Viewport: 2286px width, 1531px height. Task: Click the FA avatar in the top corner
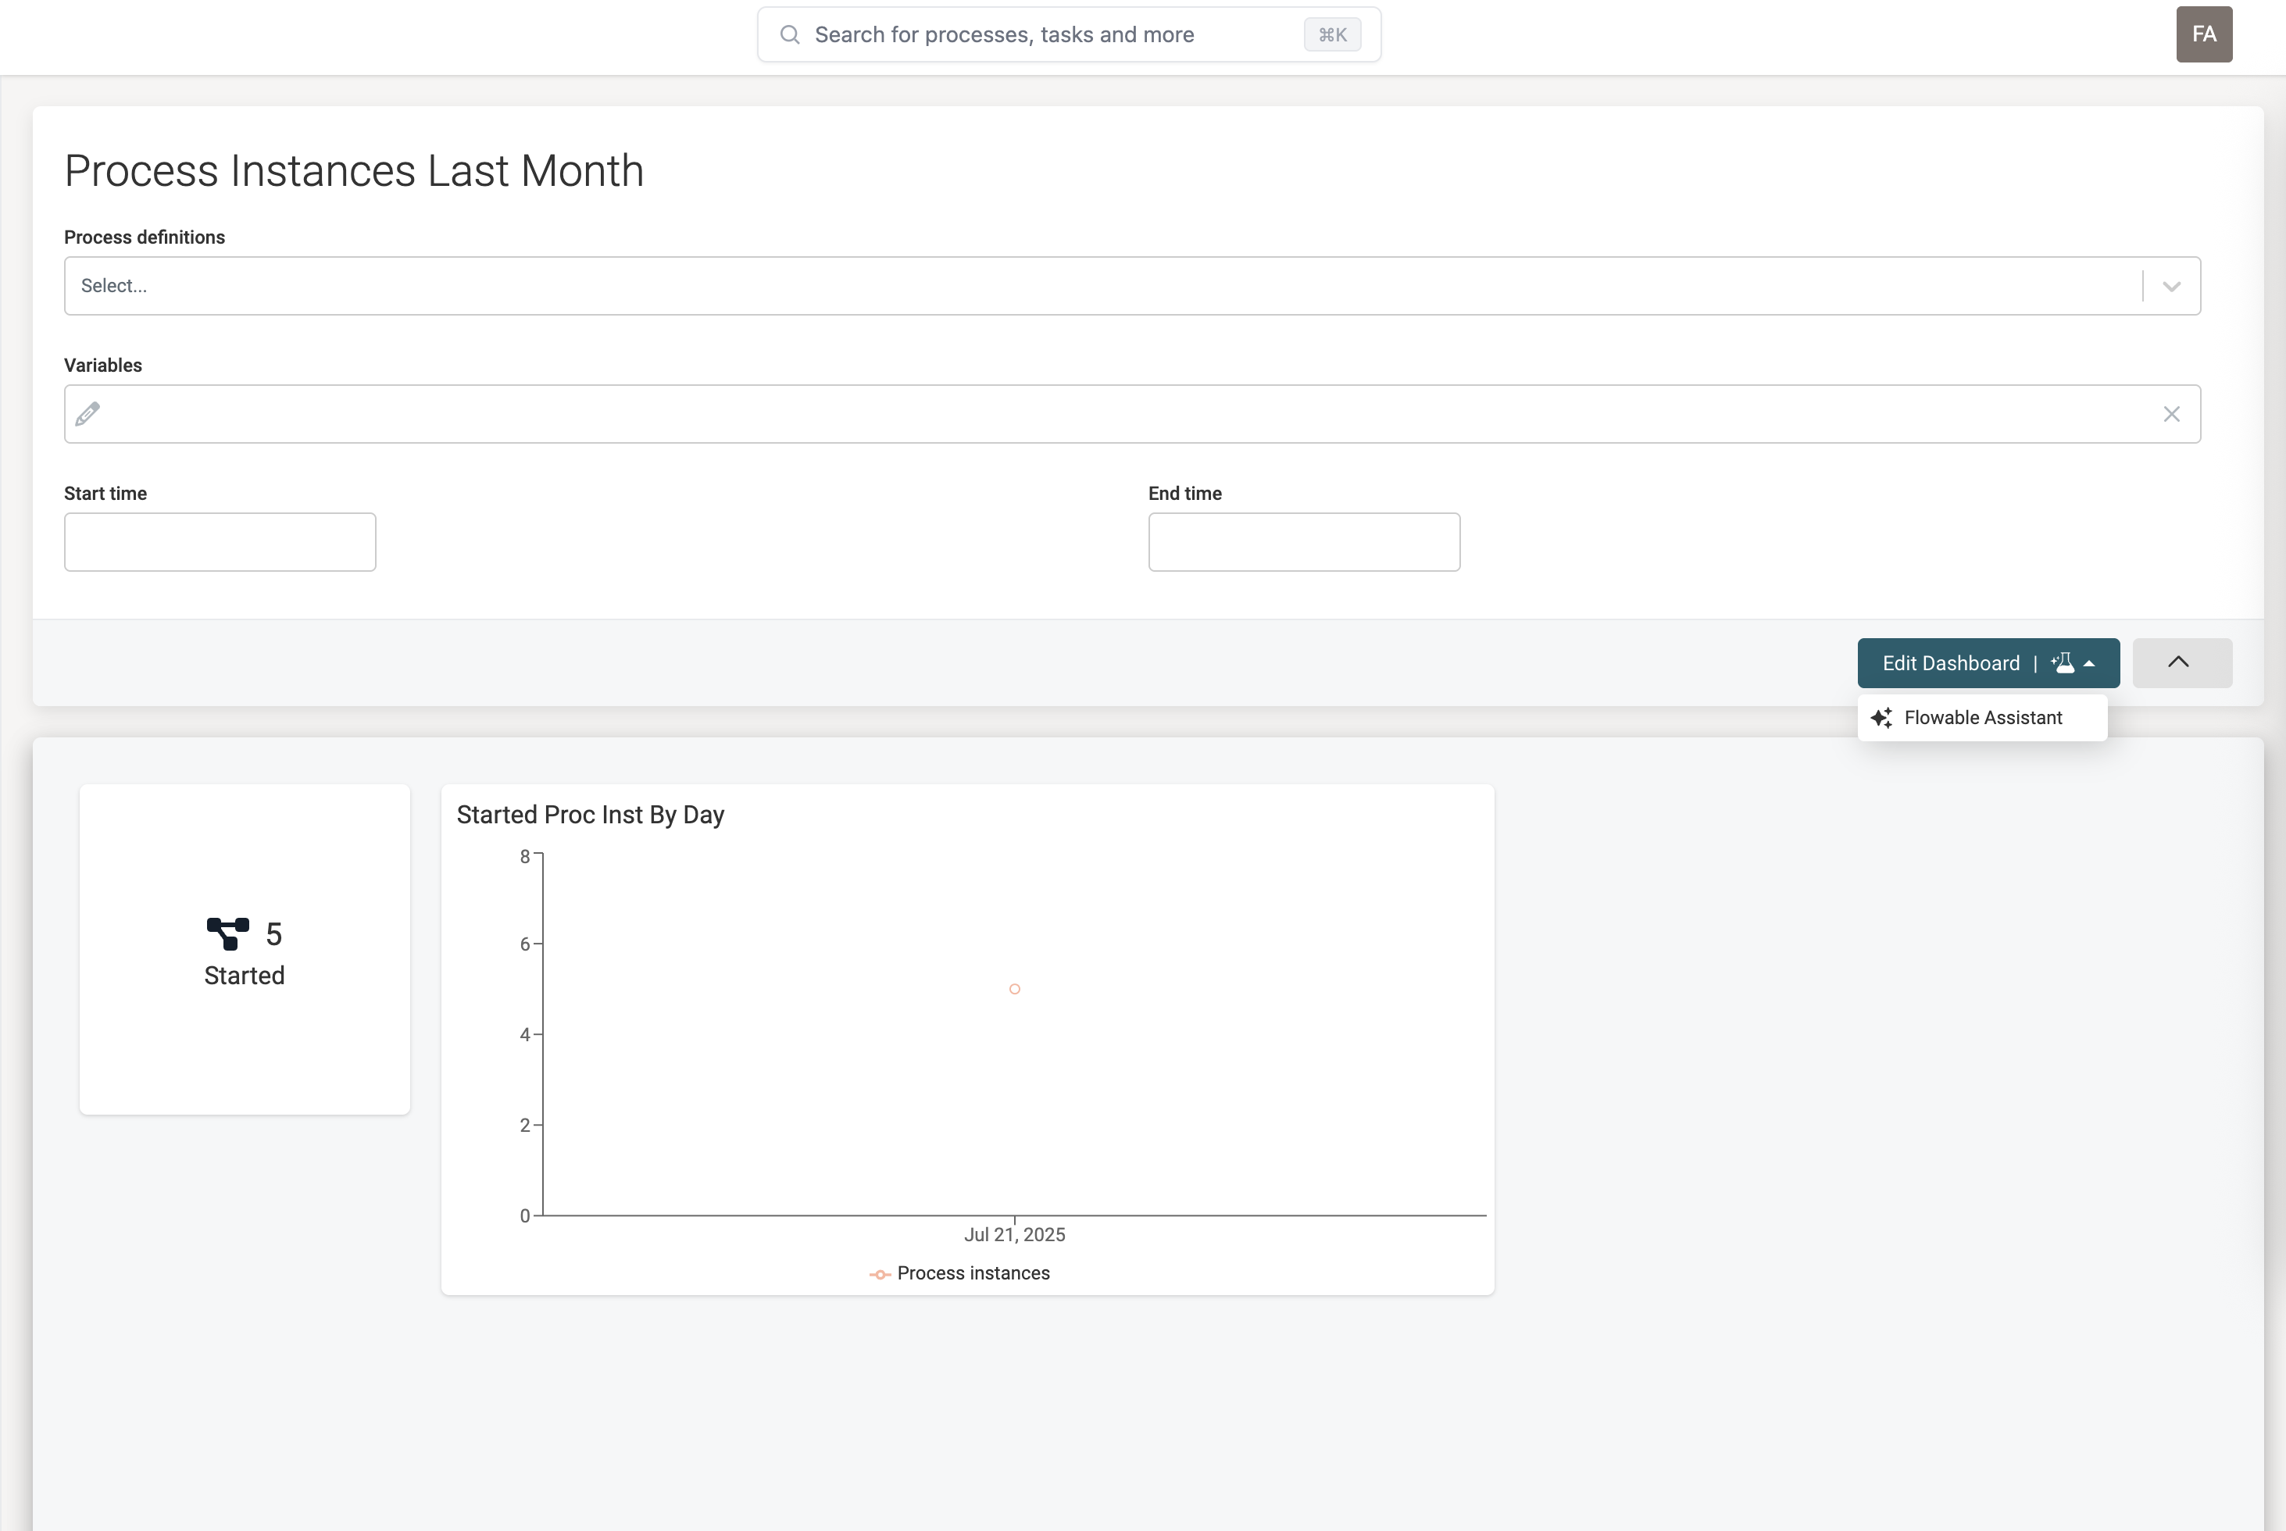[x=2204, y=33]
